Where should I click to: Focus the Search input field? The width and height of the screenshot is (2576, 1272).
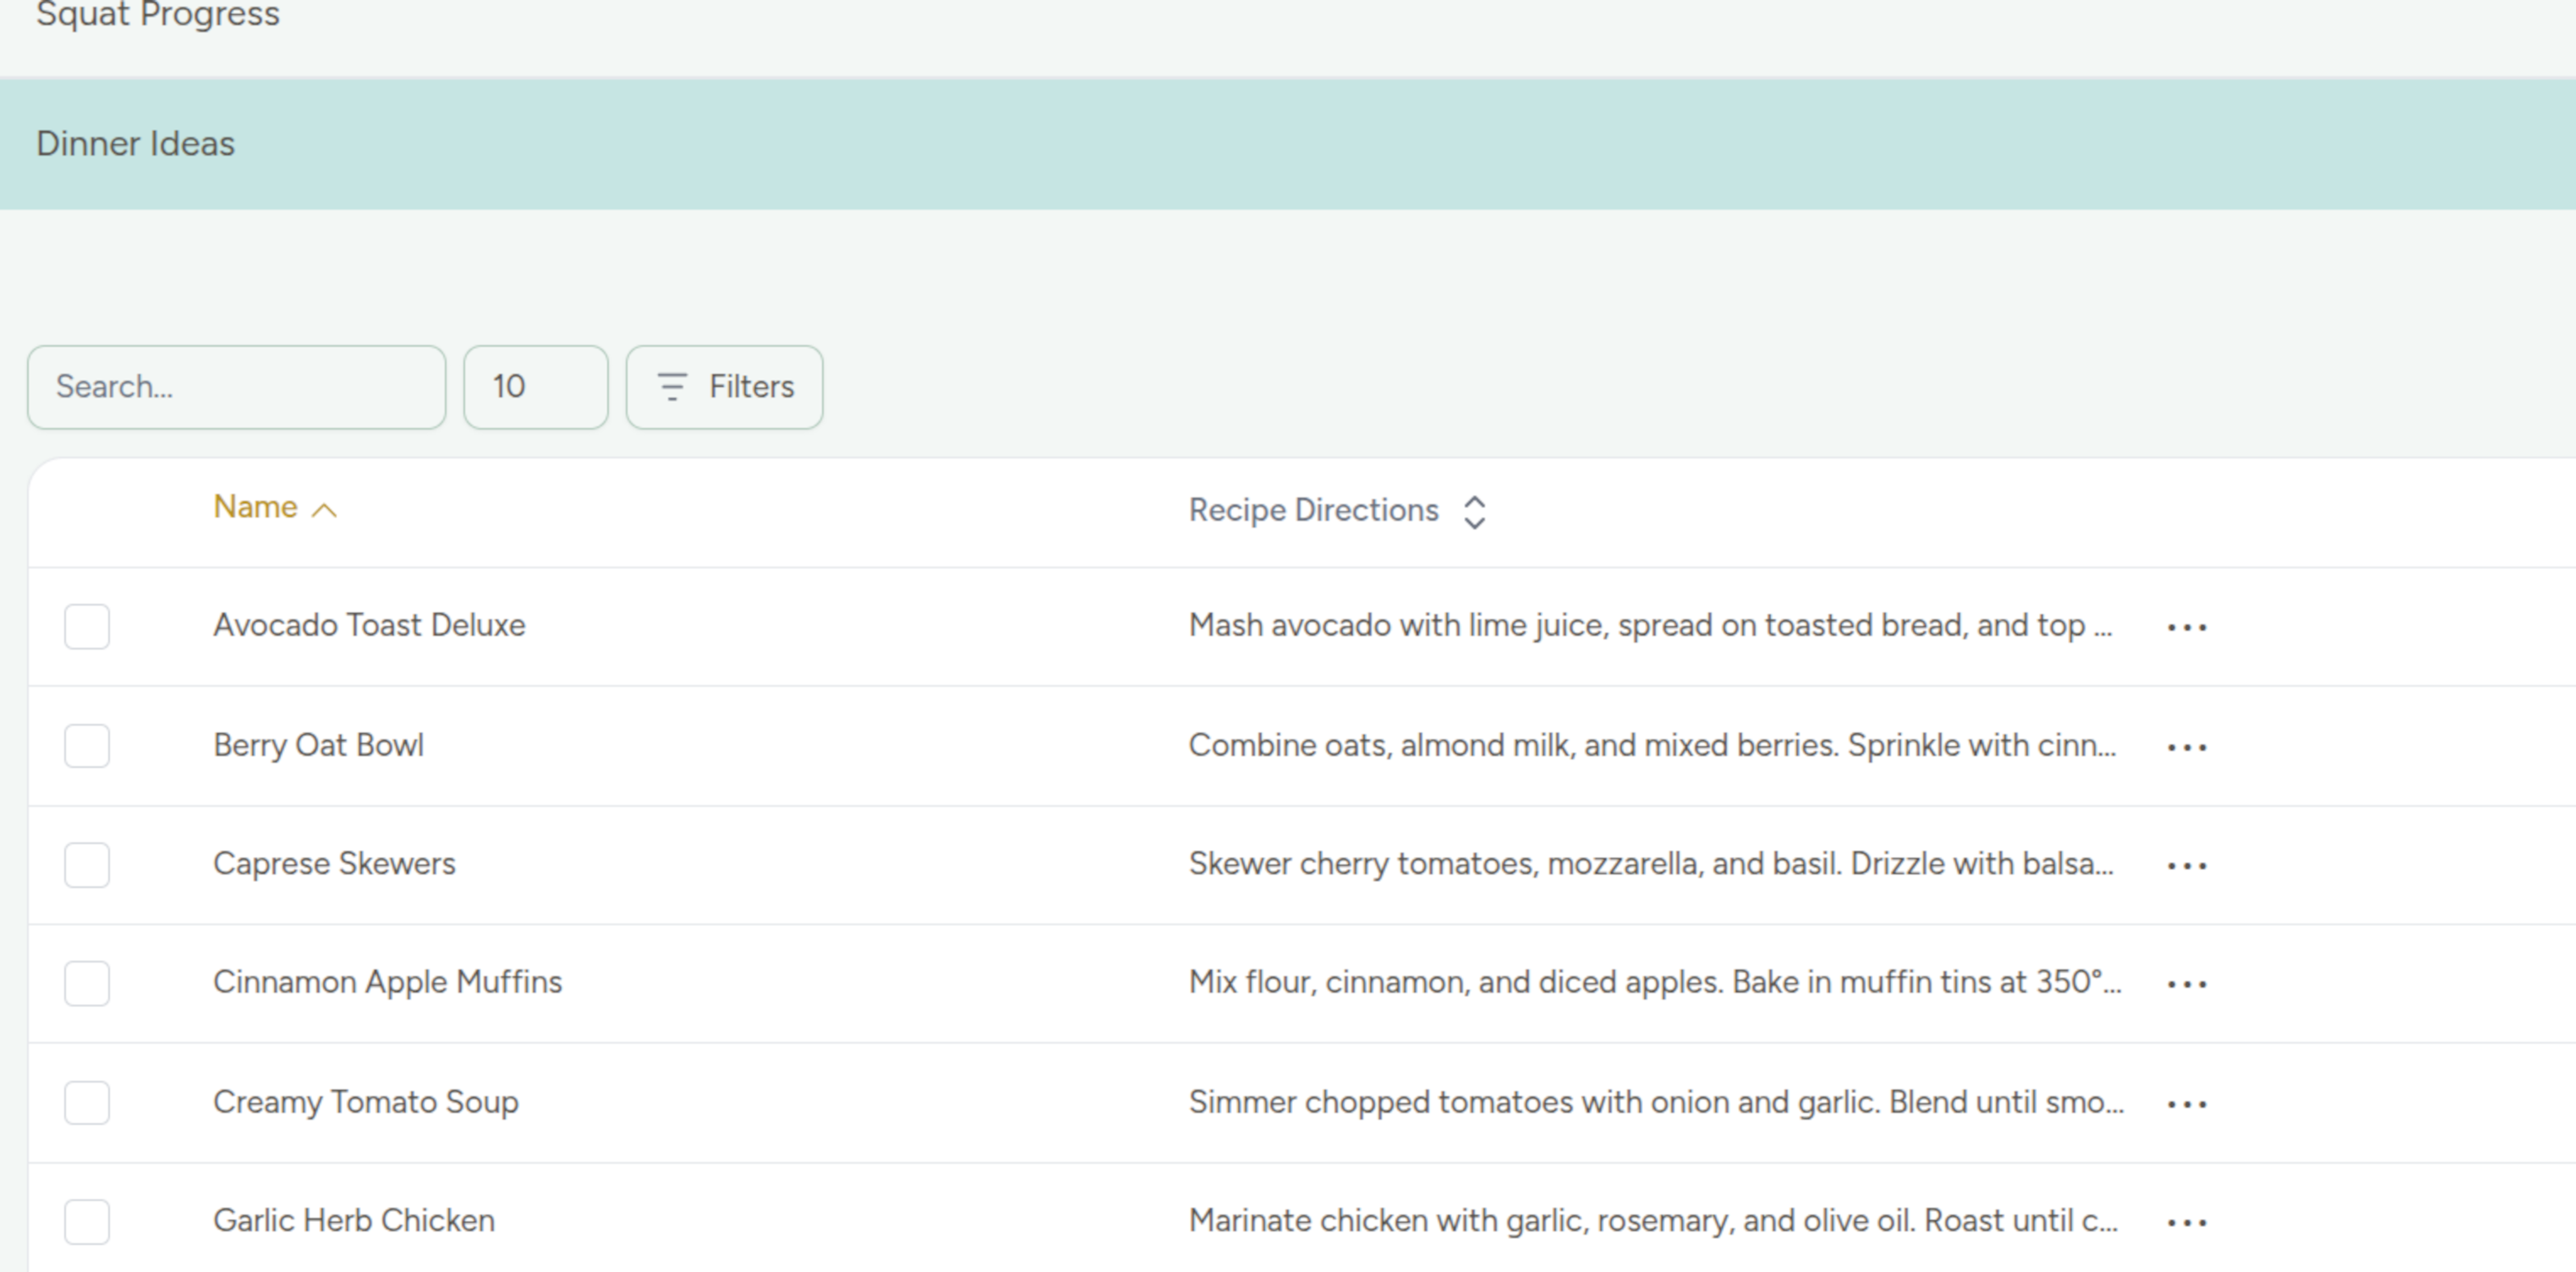coord(236,387)
